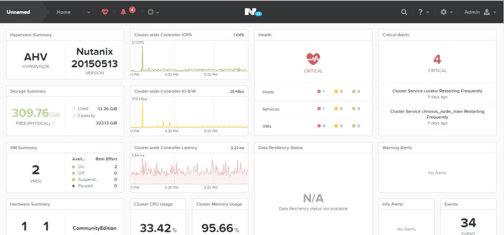
Task: Click the Cluster-wide Controller IOPS chart
Action: coord(189,59)
